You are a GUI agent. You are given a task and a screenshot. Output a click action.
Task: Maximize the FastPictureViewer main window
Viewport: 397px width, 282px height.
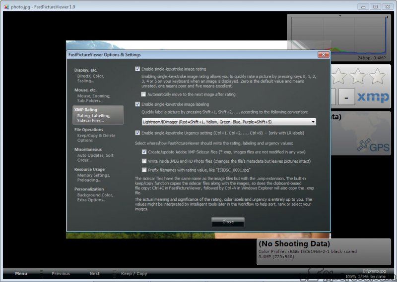tap(375, 7)
